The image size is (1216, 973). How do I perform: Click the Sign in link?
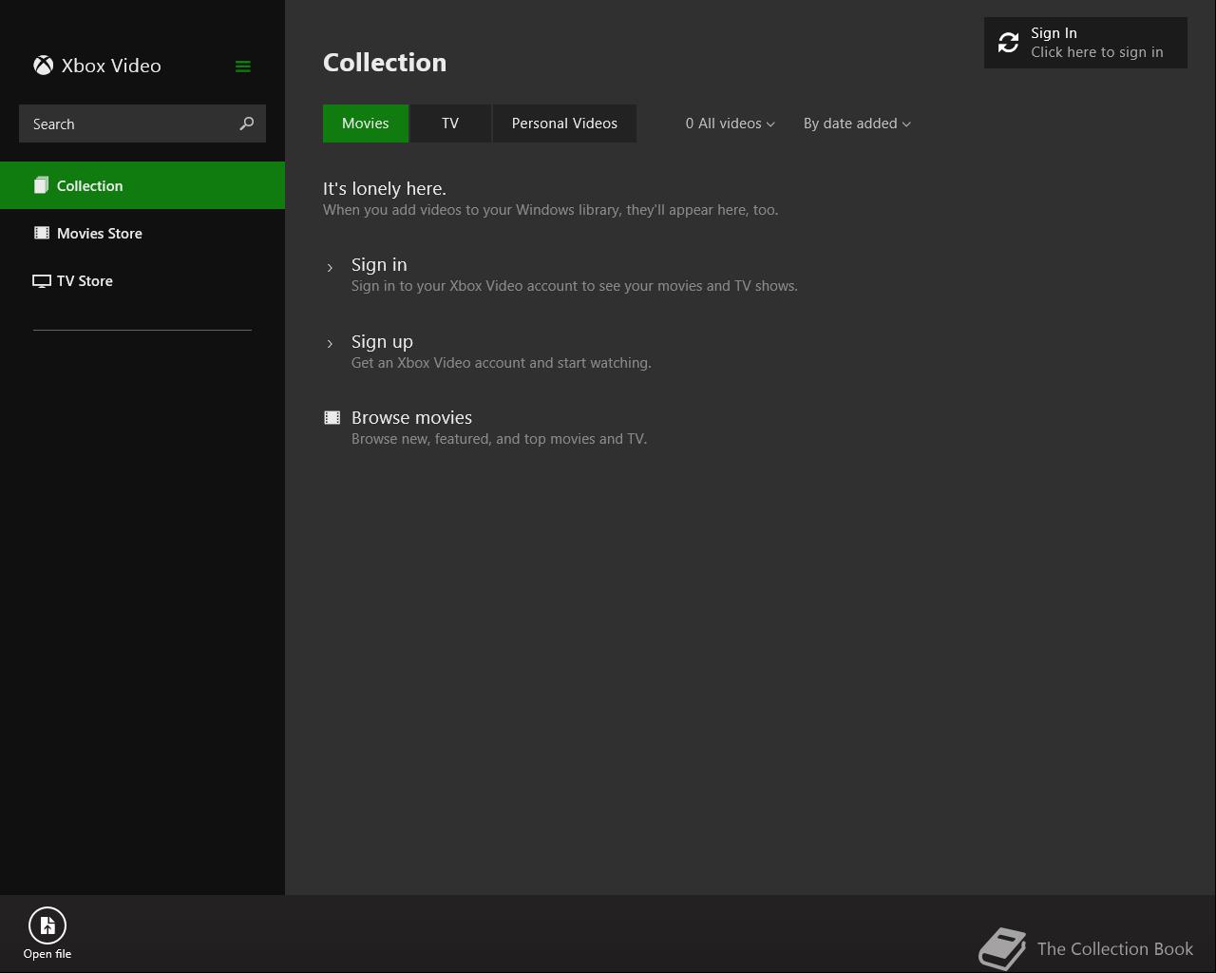(379, 265)
